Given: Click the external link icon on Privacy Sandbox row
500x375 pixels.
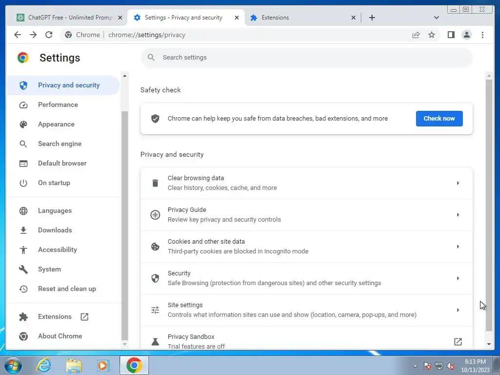Looking at the screenshot, I should (x=458, y=341).
